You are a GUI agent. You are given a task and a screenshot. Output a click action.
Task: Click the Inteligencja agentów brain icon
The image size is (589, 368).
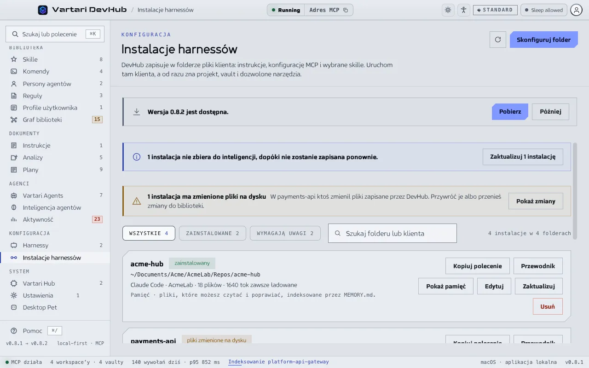point(14,207)
